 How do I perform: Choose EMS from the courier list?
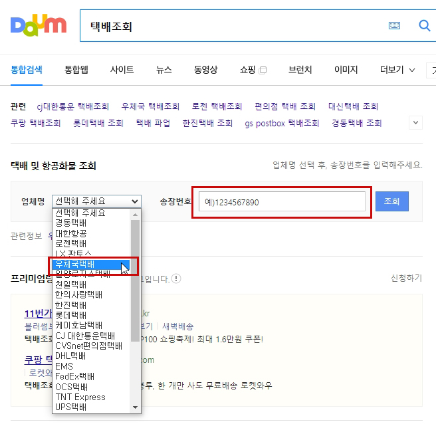point(91,366)
